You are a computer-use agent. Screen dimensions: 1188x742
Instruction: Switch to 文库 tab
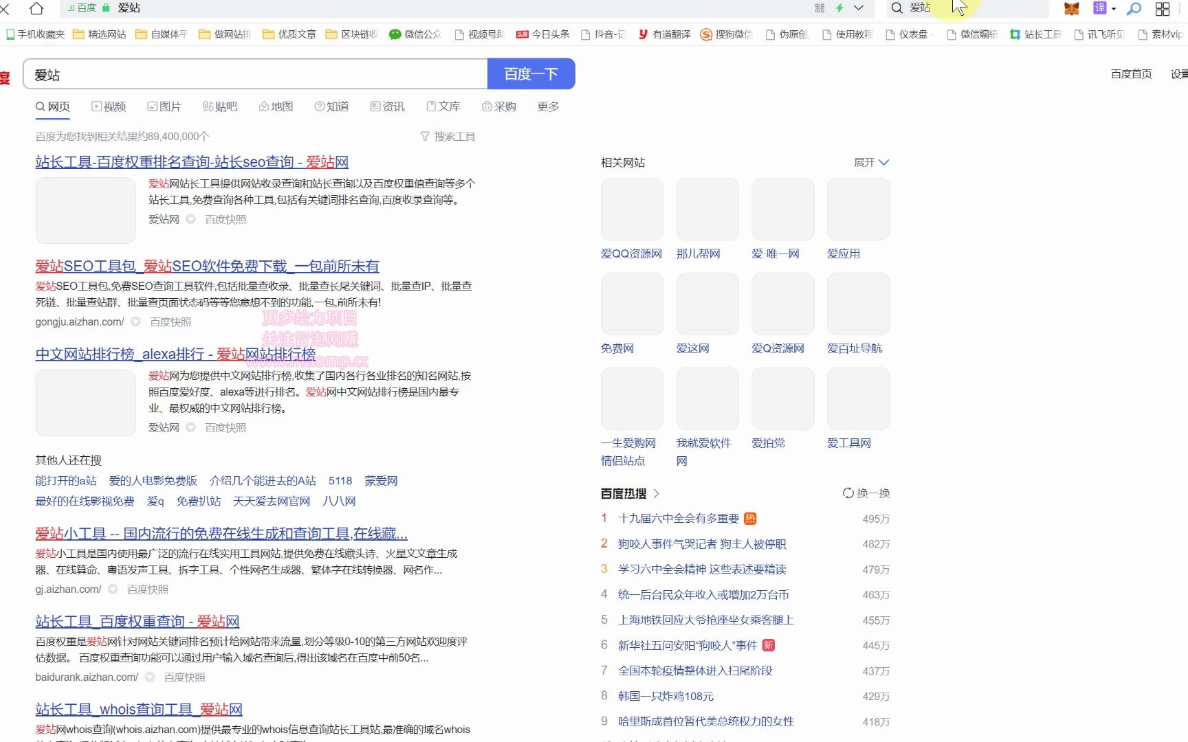click(443, 106)
